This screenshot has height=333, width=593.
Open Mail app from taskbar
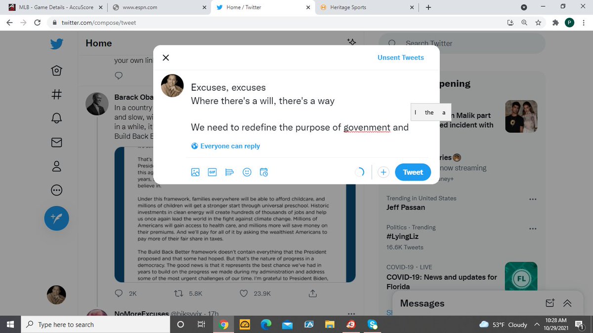click(x=287, y=324)
